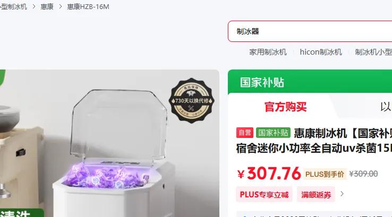Search suggestion hicon制冰机
Viewport: 392px width, 217px height.
[x=321, y=52]
